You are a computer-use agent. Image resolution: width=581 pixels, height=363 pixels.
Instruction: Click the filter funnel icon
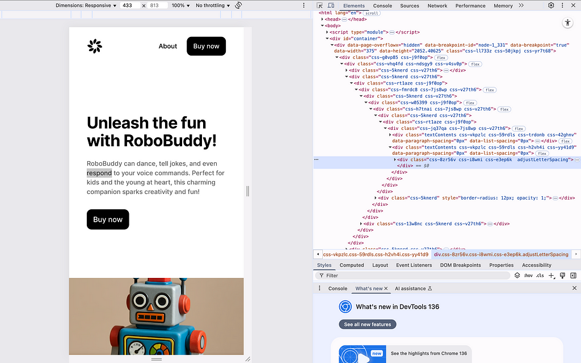tap(321, 276)
